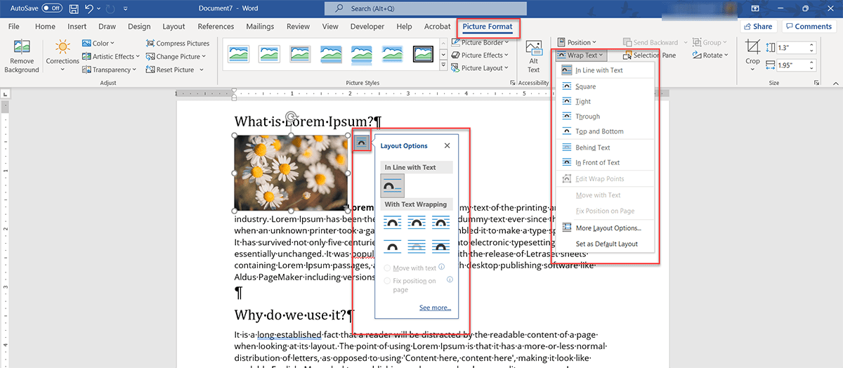The width and height of the screenshot is (843, 368).
Task: Open the Position dropdown
Action: 577,42
